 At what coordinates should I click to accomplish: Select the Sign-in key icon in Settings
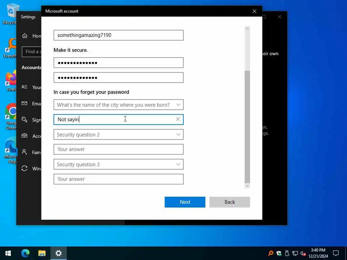[24, 120]
